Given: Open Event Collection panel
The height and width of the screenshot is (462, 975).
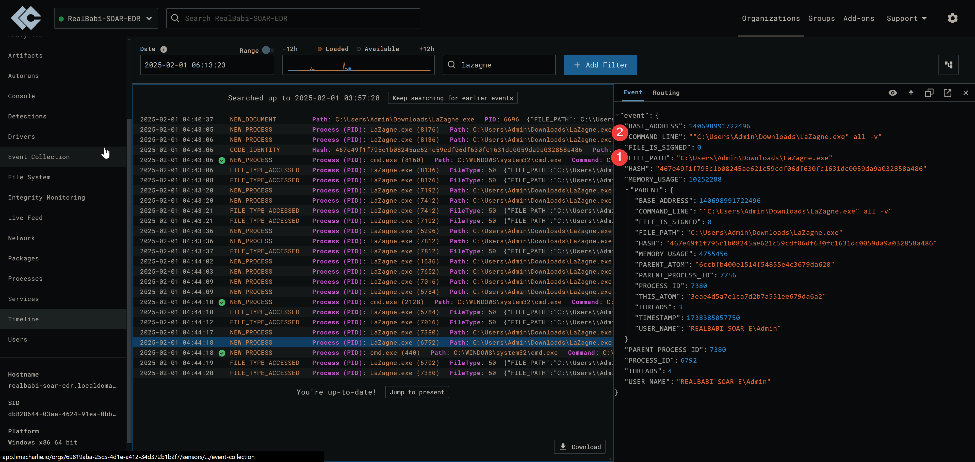Looking at the screenshot, I should 39,156.
